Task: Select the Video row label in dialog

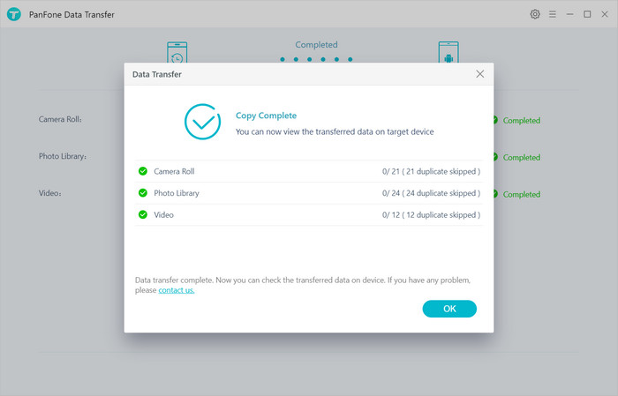Action: [163, 215]
